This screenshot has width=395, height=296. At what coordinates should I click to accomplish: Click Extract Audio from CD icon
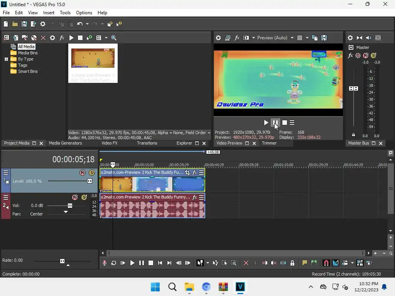tap(34, 38)
